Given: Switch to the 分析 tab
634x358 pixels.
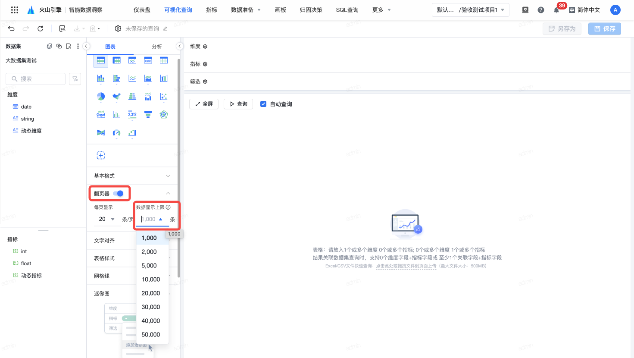Looking at the screenshot, I should 157,47.
